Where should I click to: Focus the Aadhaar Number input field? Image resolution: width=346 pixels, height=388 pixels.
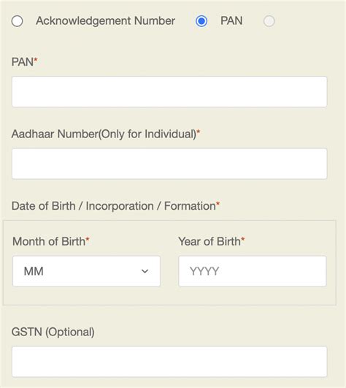click(x=169, y=164)
